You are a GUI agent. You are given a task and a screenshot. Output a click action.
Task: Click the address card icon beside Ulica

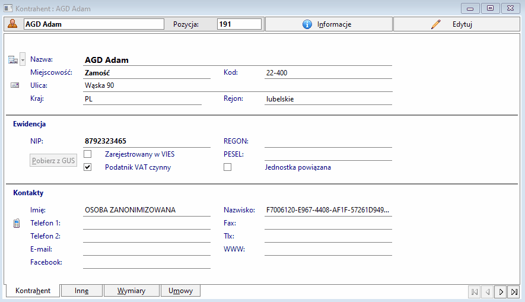(x=15, y=85)
